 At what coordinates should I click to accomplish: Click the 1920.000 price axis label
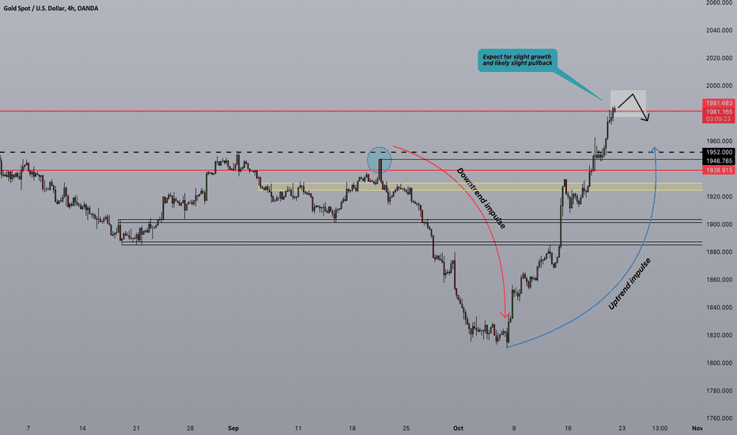(719, 197)
